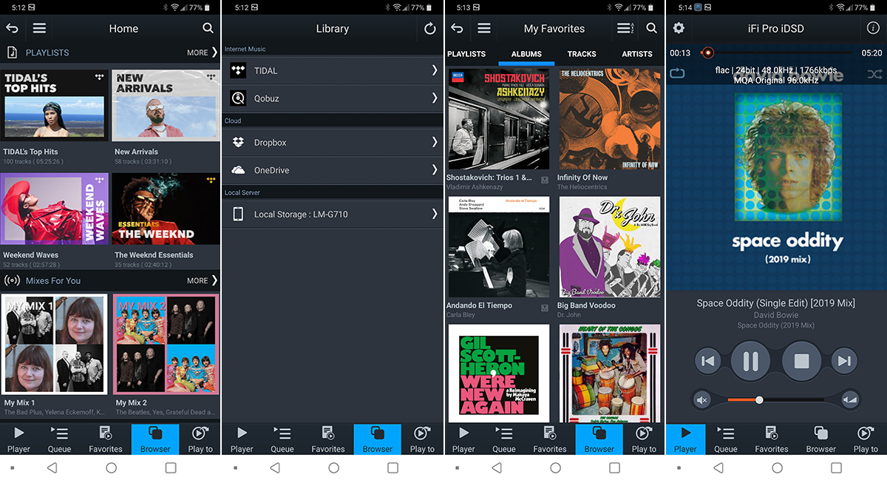This screenshot has width=887, height=480.
Task: Show track info on the iFi Pro iDSD screen
Action: pyautogui.click(x=872, y=28)
